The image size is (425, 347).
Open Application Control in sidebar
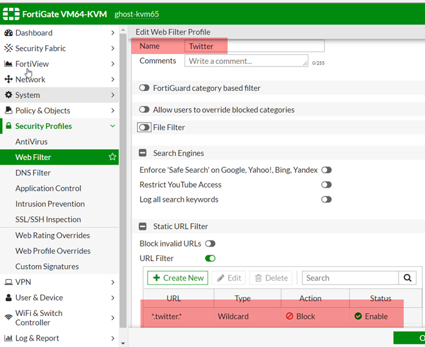[x=48, y=188]
